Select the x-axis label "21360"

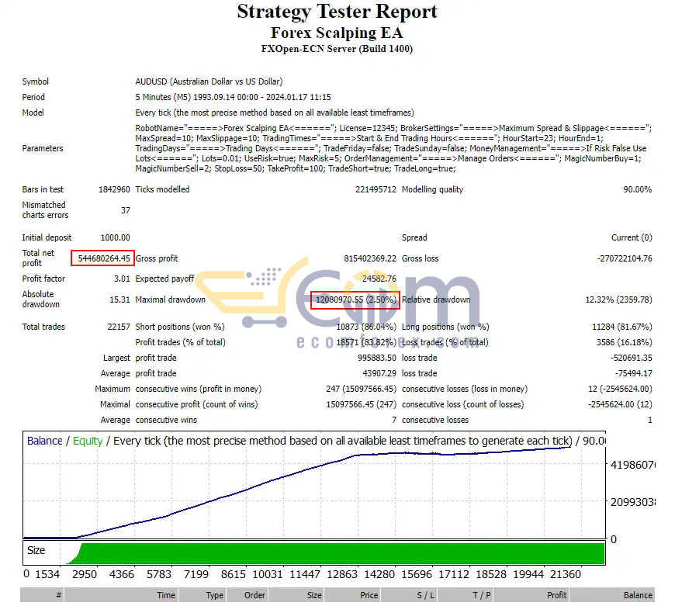(566, 574)
